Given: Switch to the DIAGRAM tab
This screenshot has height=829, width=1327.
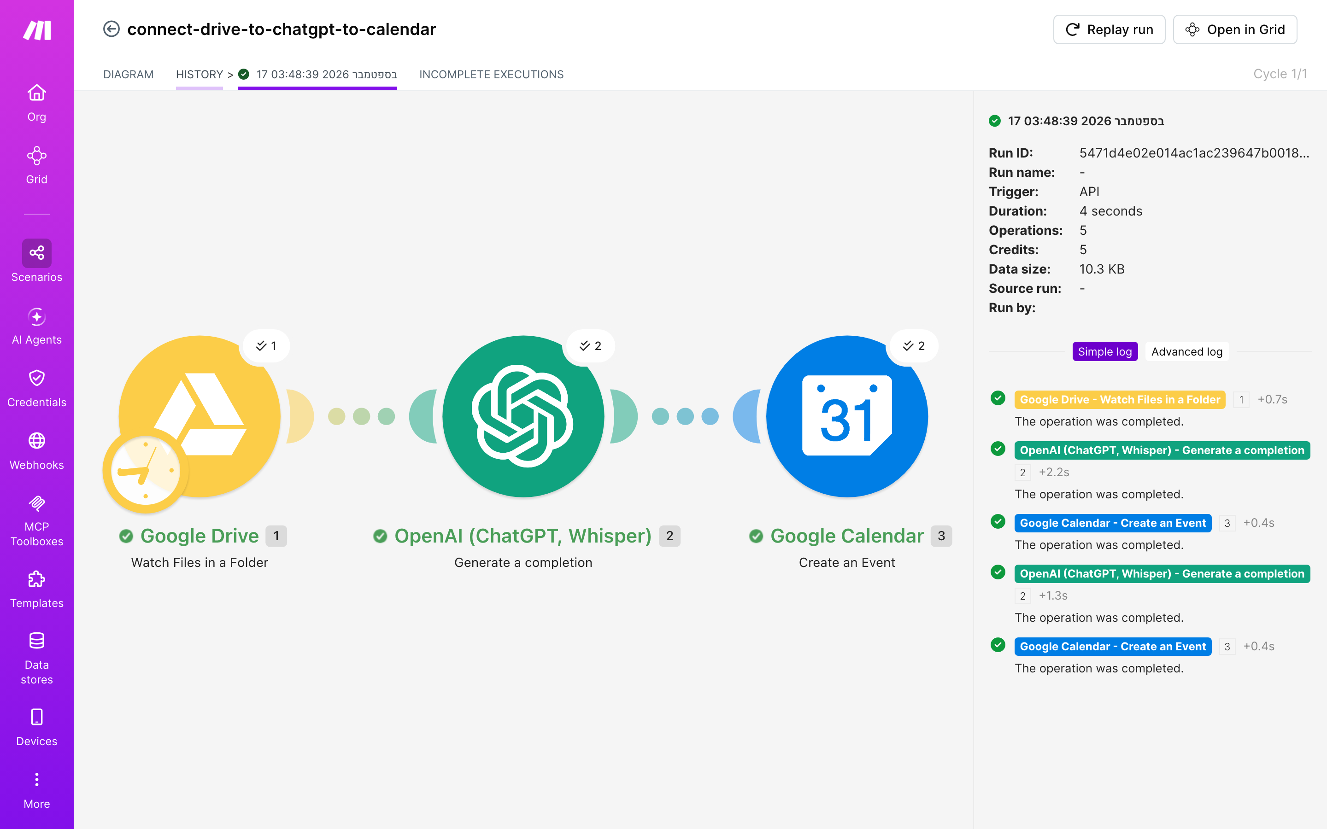Looking at the screenshot, I should [128, 74].
